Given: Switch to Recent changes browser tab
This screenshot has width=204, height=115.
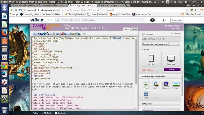Looking at the screenshot, I should pyautogui.click(x=111, y=5).
